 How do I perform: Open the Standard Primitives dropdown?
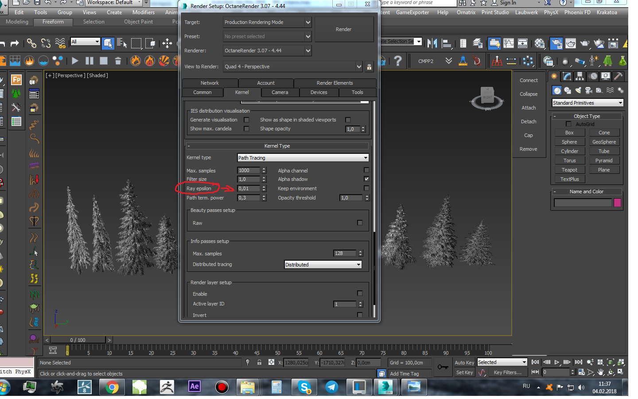588,103
